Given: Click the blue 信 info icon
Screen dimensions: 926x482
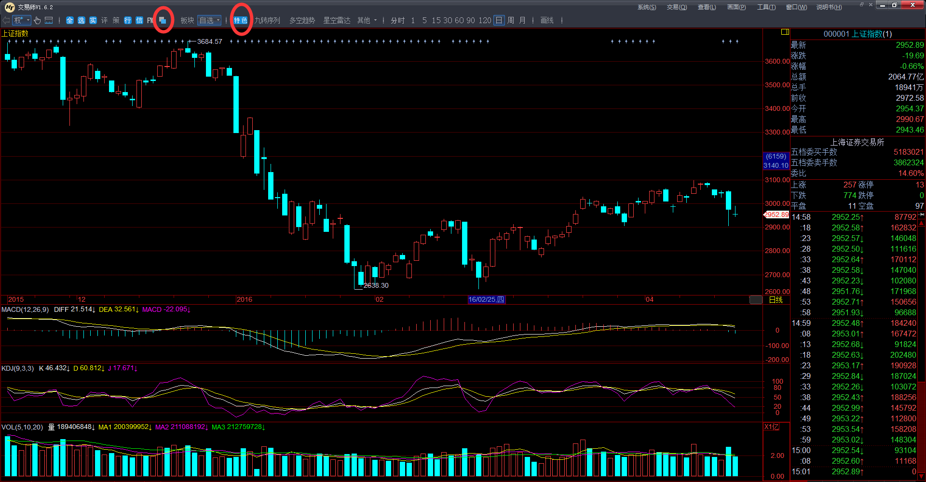Looking at the screenshot, I should [x=139, y=20].
